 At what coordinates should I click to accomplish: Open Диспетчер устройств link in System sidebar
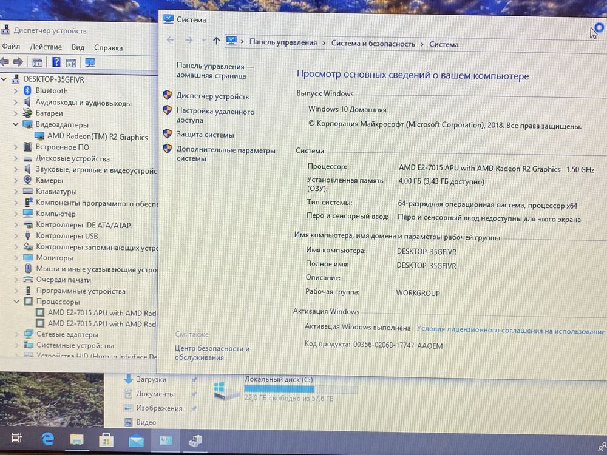click(x=212, y=96)
